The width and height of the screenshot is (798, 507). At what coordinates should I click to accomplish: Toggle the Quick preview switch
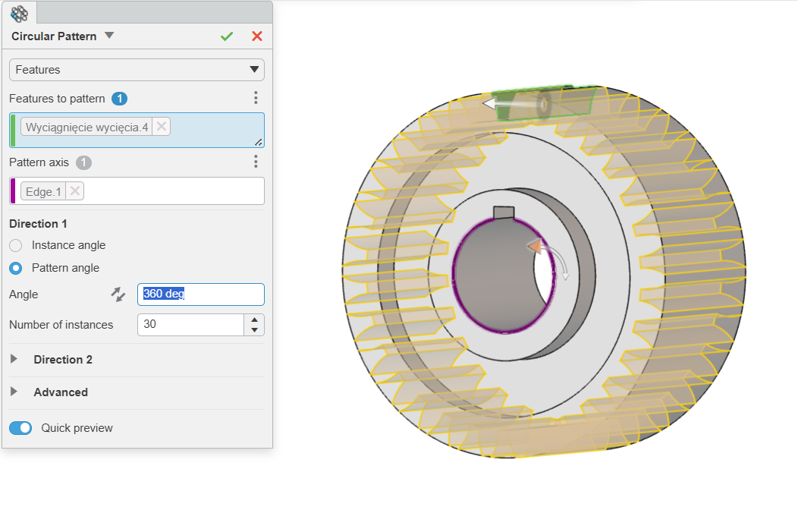pos(20,428)
